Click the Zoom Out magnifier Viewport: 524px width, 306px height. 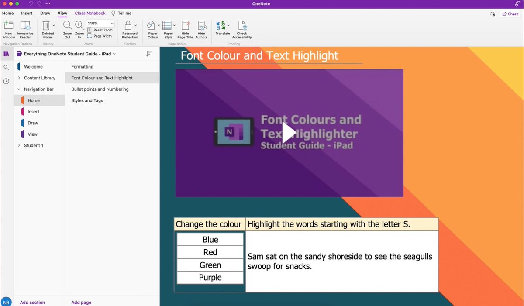[x=67, y=25]
